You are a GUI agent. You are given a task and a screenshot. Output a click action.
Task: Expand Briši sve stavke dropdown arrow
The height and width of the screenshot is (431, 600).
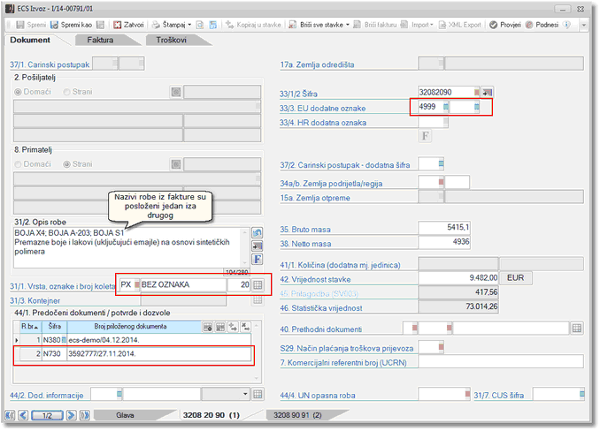coord(348,25)
